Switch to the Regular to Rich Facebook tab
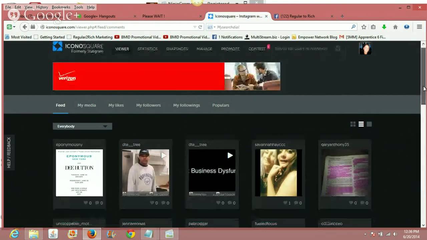Image resolution: width=427 pixels, height=240 pixels. (x=303, y=16)
